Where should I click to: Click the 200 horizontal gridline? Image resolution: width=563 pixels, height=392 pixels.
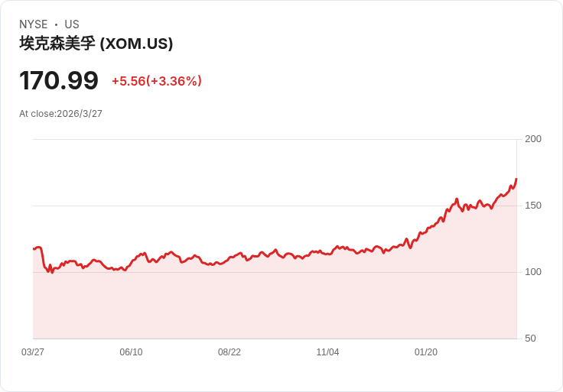[275, 139]
